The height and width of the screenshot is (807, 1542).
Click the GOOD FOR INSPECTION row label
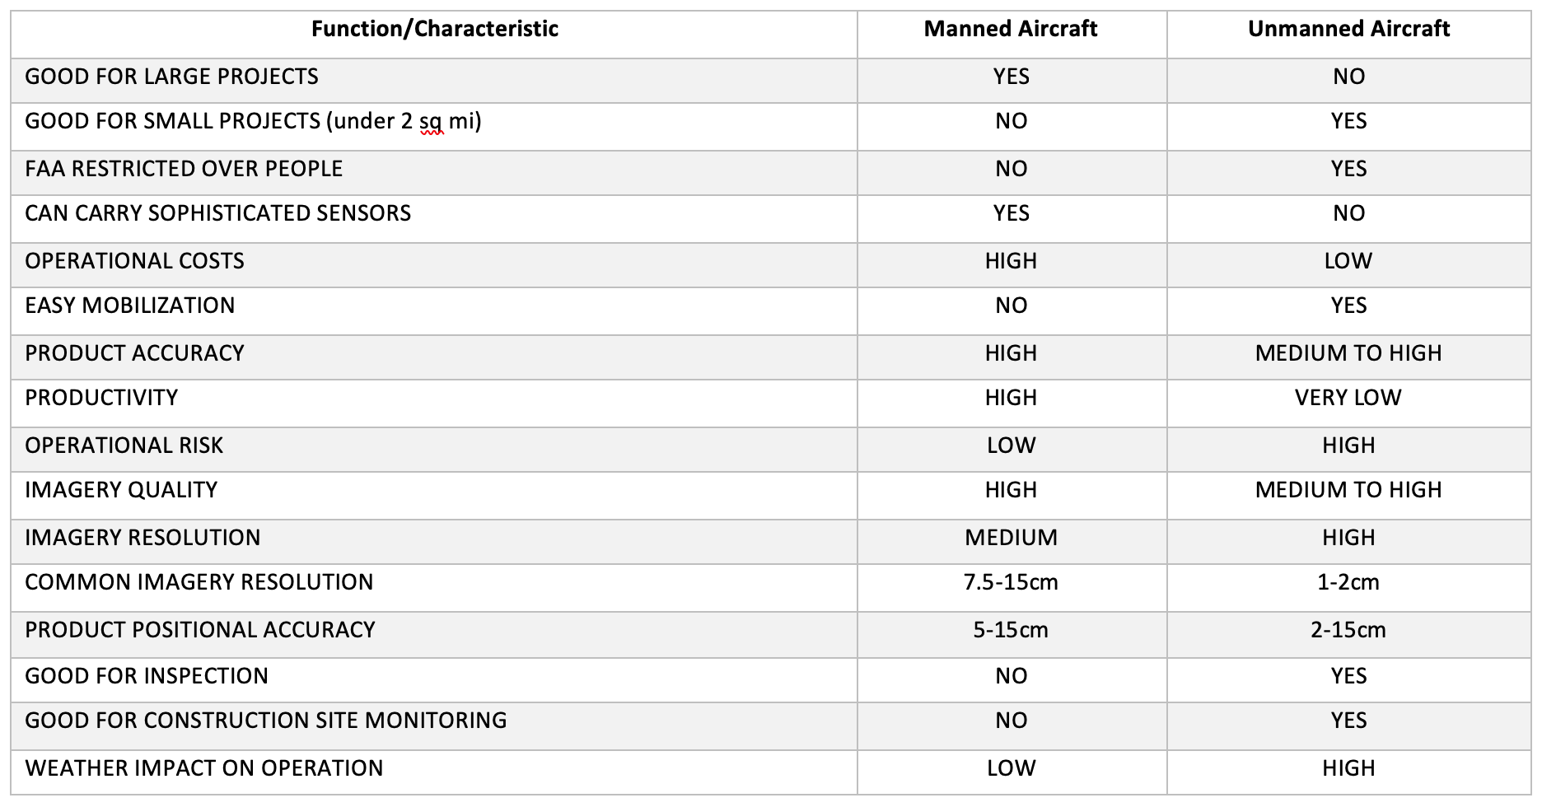[x=147, y=676]
